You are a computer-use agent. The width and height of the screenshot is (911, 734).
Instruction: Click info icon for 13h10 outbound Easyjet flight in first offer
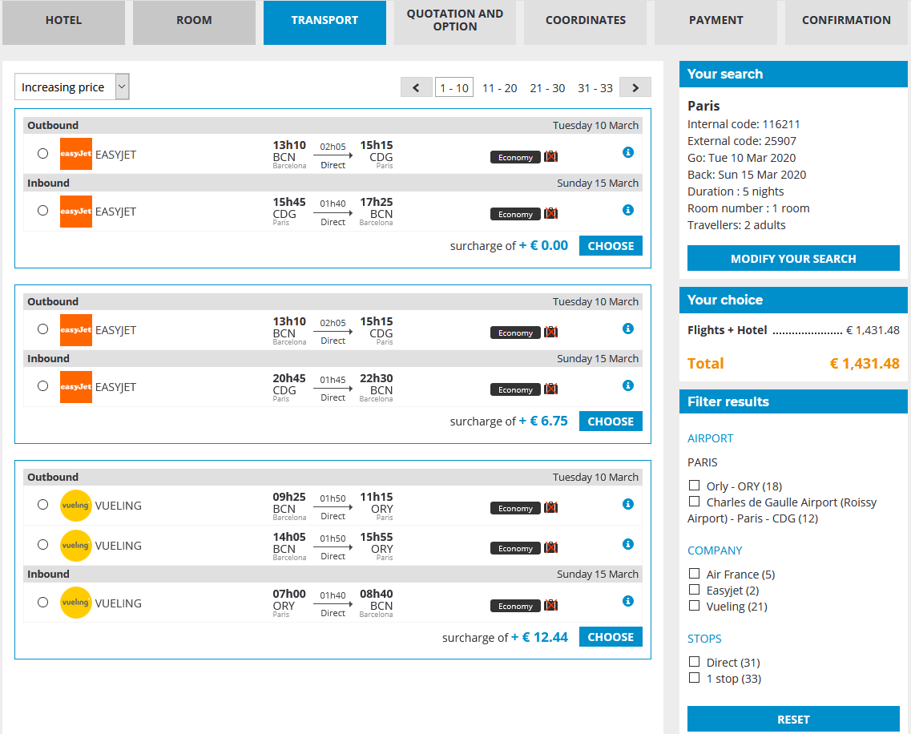click(628, 152)
